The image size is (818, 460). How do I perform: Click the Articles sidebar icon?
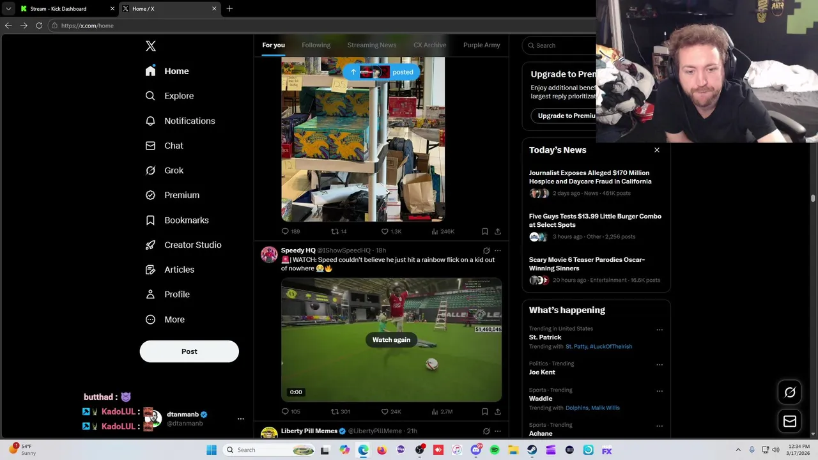click(x=150, y=270)
